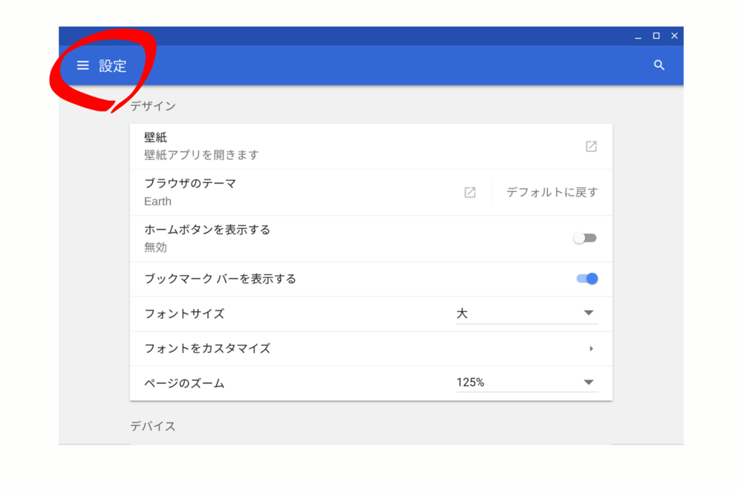Open the ページのズーム dropdown showing 125%

[527, 383]
